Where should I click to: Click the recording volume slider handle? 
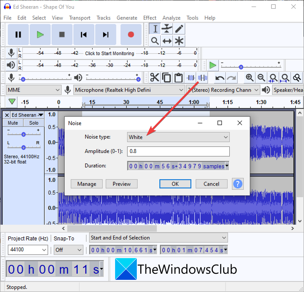pos(23,80)
